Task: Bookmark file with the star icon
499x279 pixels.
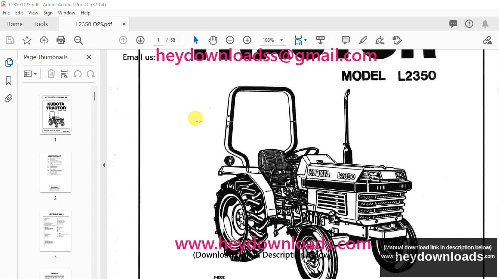Action: tap(27, 40)
